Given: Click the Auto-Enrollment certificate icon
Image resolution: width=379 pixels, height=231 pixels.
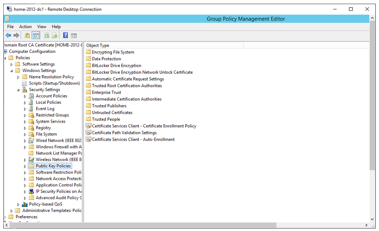Looking at the screenshot, I should [x=89, y=139].
